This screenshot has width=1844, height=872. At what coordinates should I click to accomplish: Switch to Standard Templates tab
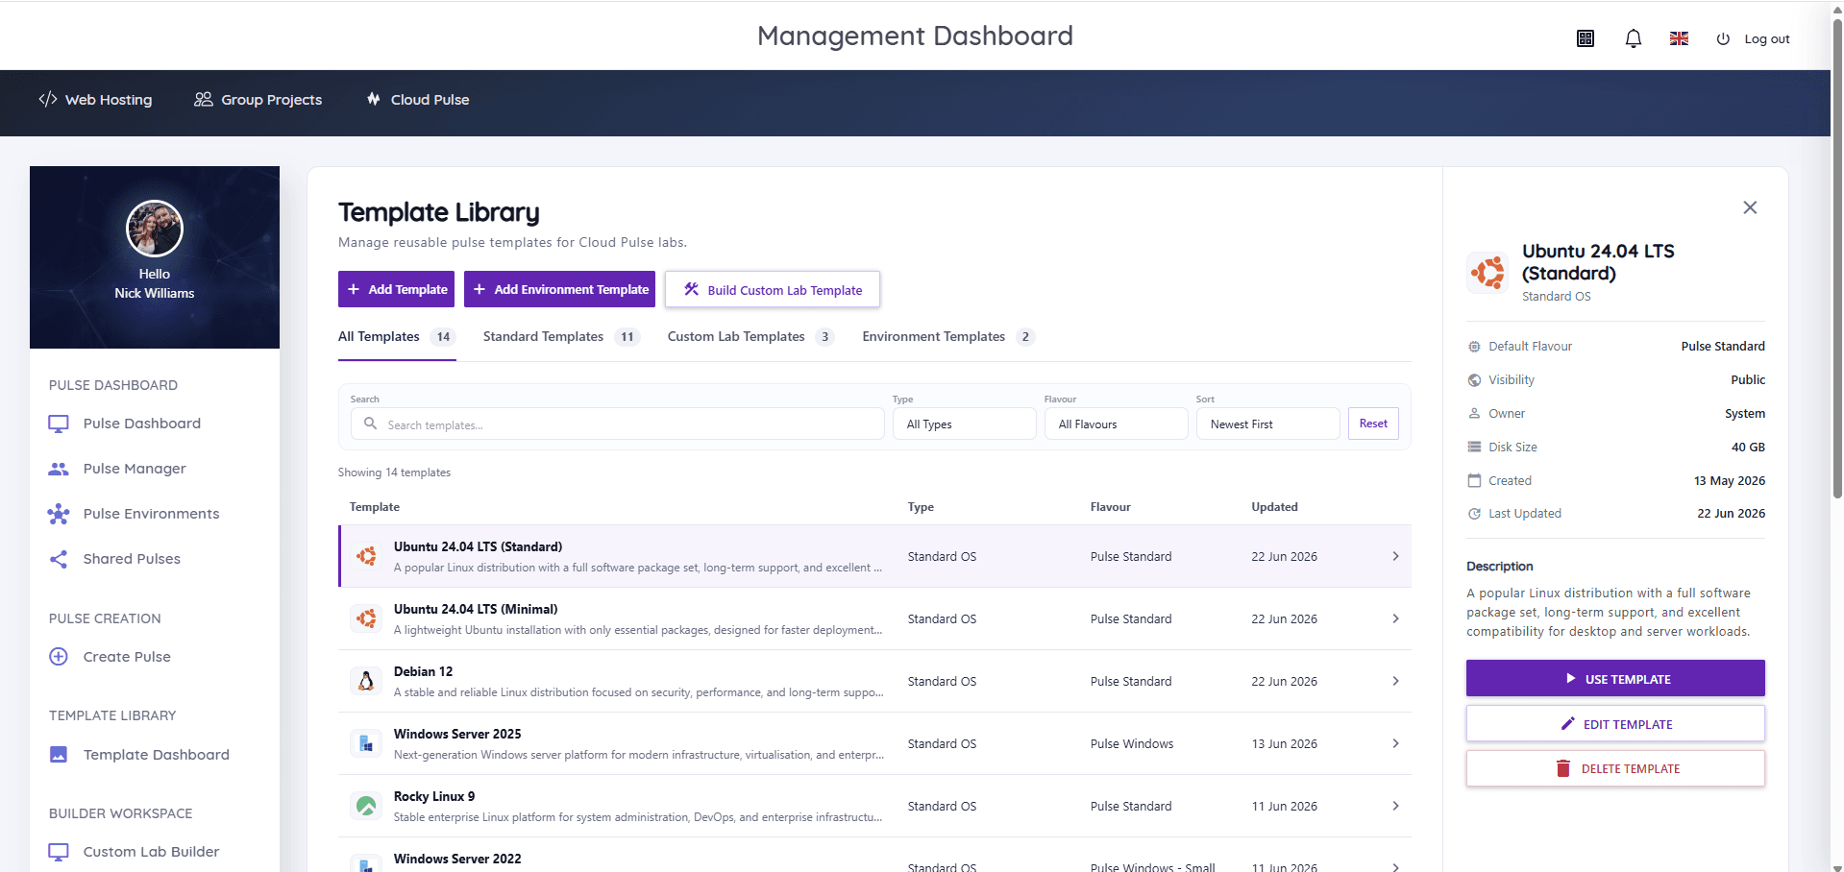click(561, 337)
